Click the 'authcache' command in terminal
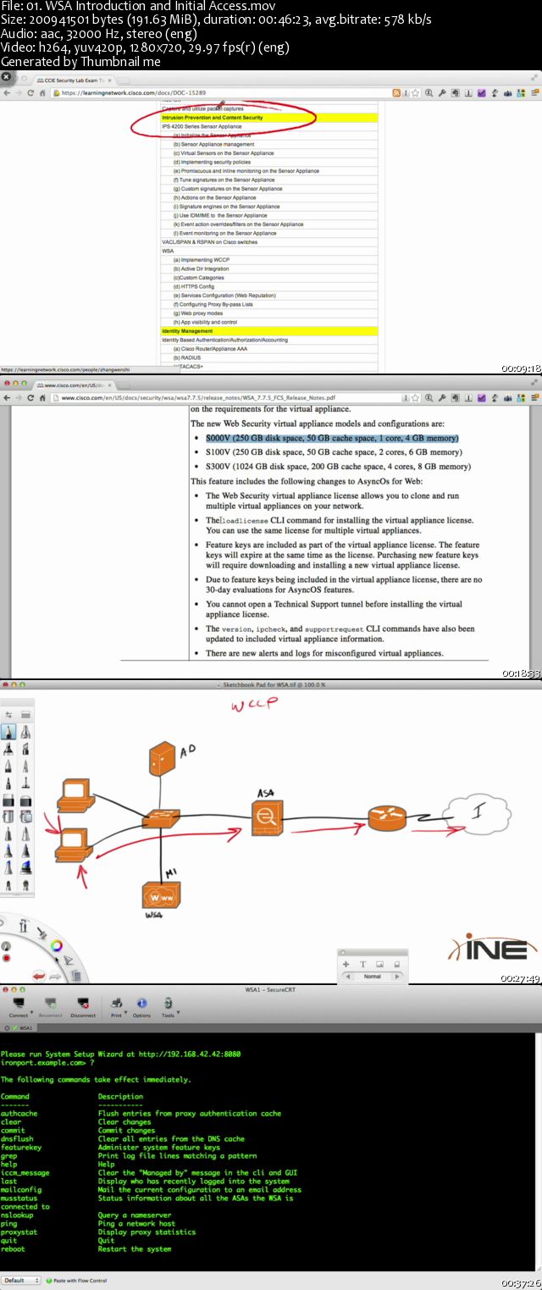The image size is (542, 1290). tap(19, 1113)
